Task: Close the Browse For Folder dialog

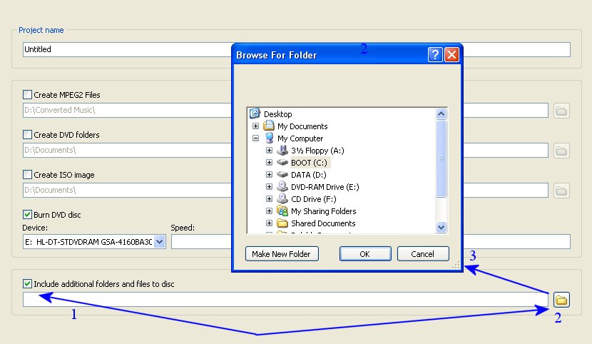Action: [x=452, y=55]
